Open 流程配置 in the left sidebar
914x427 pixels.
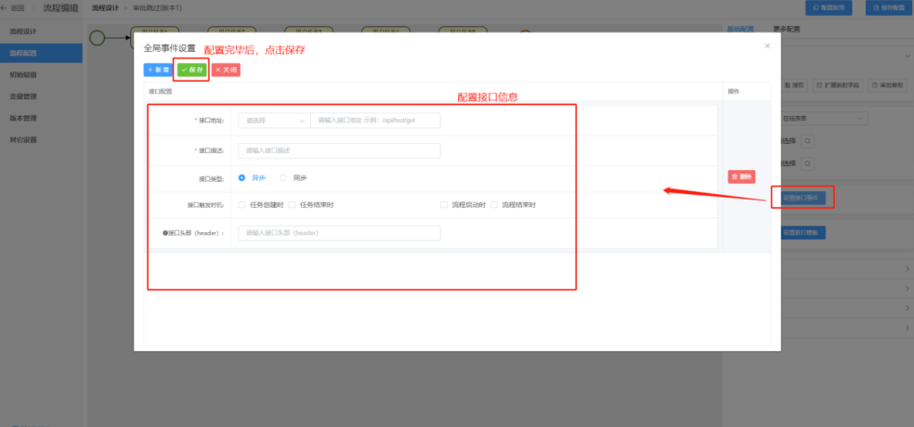pyautogui.click(x=41, y=53)
